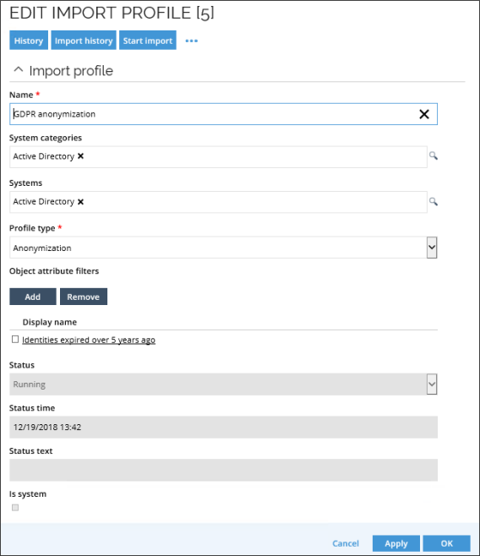Toggle the Is system checkbox

coord(15,508)
